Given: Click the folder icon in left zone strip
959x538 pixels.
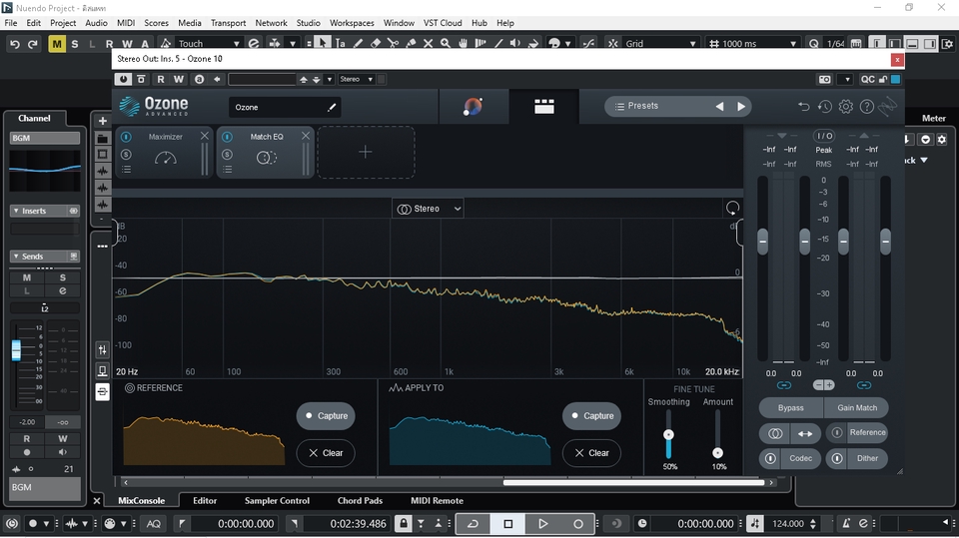Looking at the screenshot, I should 103,138.
